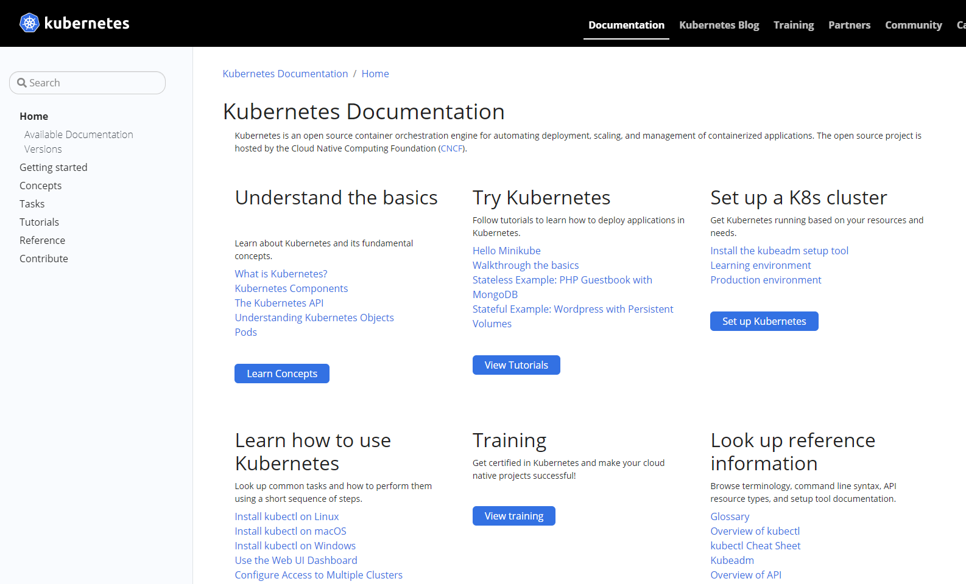Screen dimensions: 966x584
Task: Open Kubernetes Blog in top navigation
Action: pyautogui.click(x=719, y=25)
